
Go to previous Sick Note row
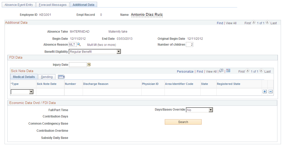[247, 71]
